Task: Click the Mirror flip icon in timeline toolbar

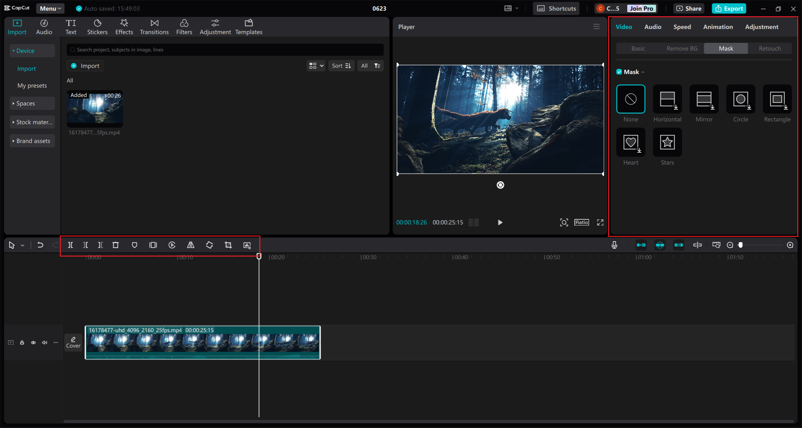Action: [190, 245]
